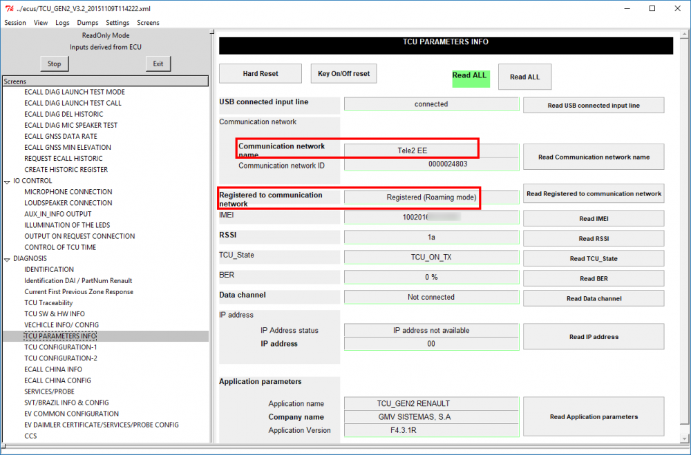Open the Dumps menu
Viewport: 691px width, 455px height.
click(87, 23)
